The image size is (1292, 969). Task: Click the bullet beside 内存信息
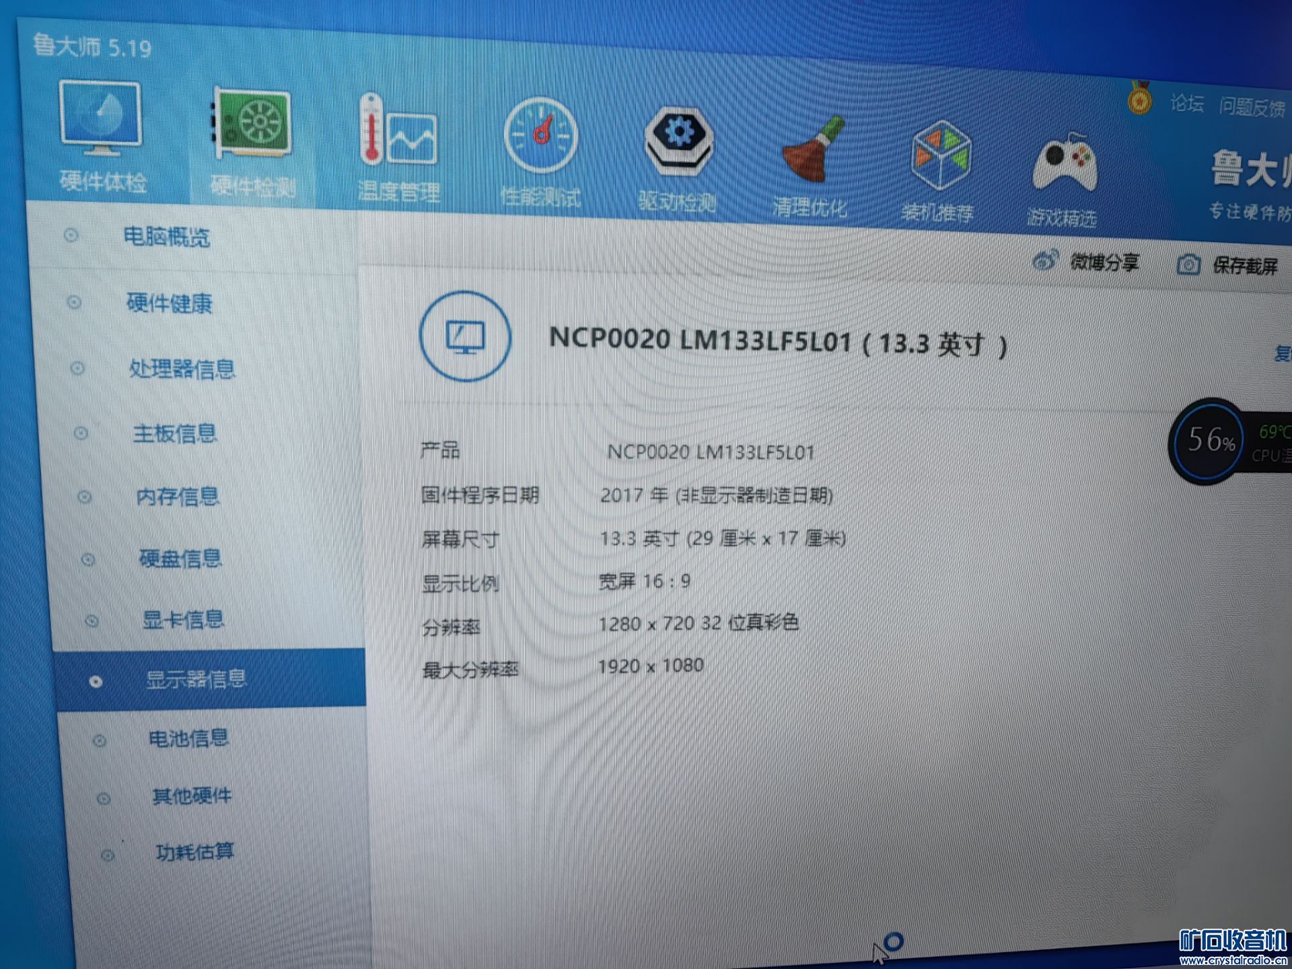85,497
